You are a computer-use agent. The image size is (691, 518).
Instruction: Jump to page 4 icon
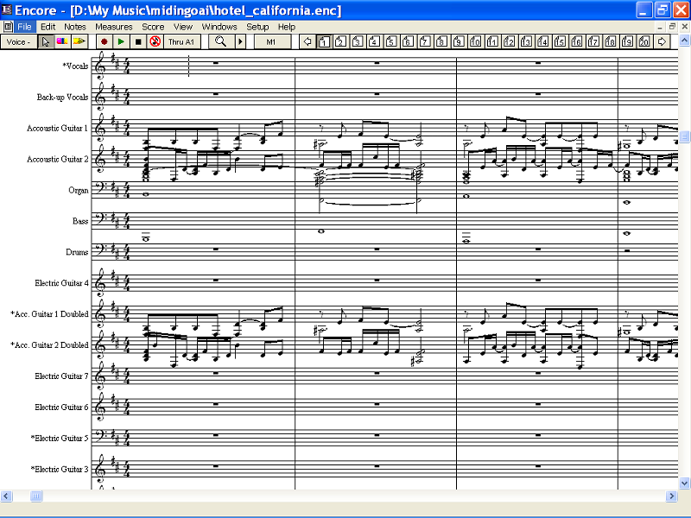374,41
